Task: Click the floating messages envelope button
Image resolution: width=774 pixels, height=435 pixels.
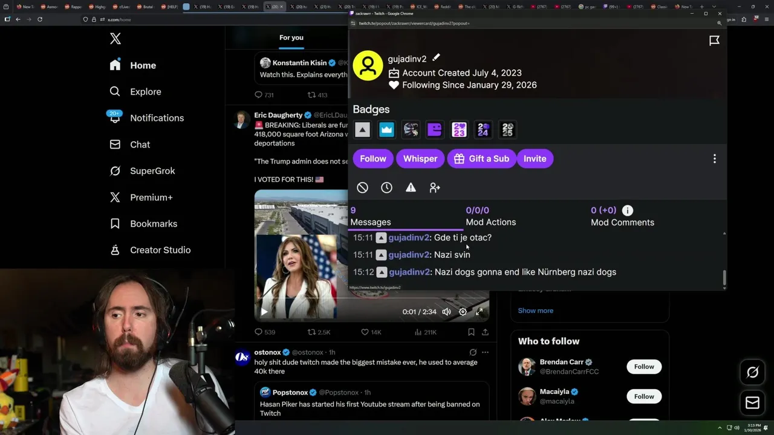Action: [752, 403]
